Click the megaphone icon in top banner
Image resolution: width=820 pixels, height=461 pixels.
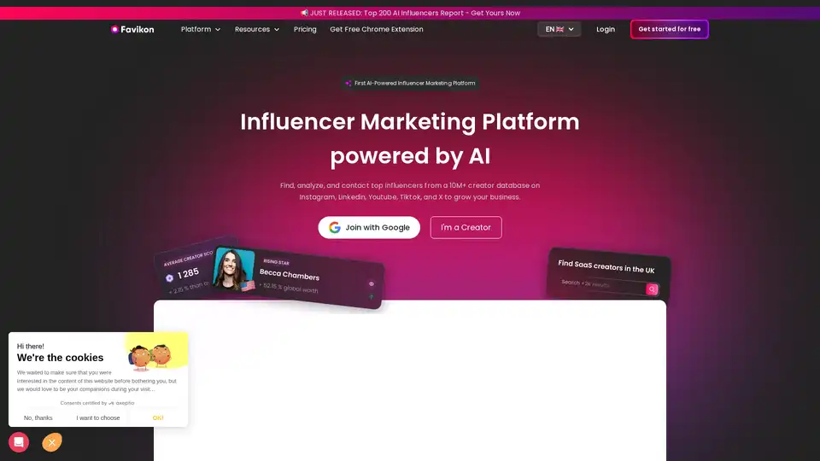[x=304, y=13]
